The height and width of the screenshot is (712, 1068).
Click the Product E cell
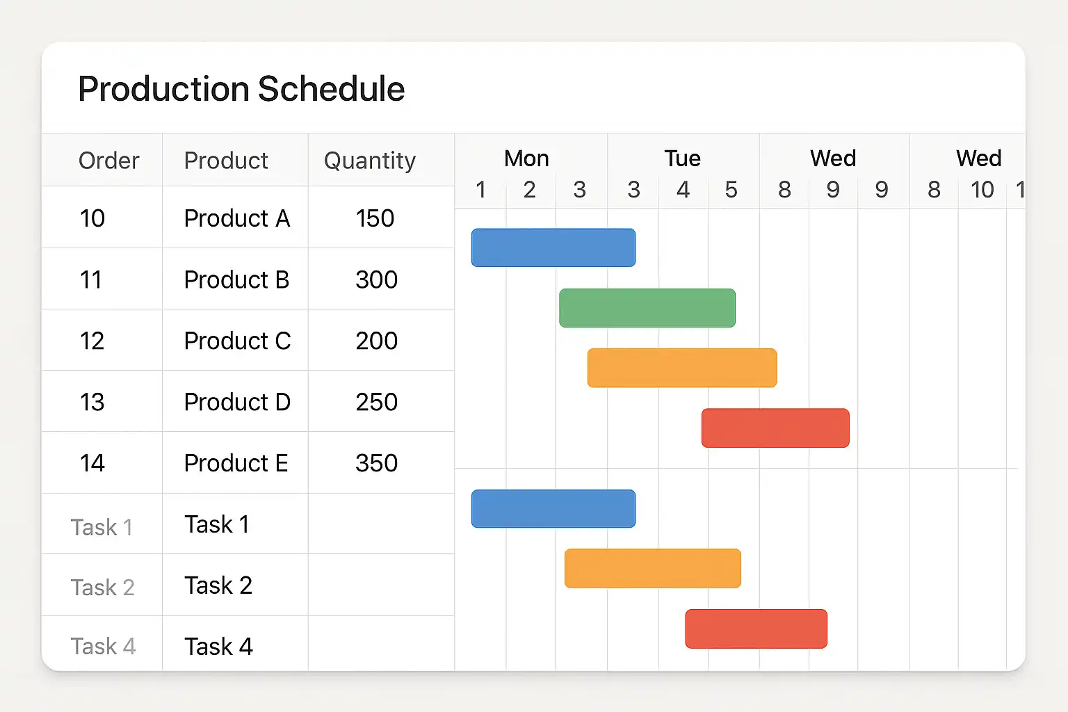click(x=236, y=463)
